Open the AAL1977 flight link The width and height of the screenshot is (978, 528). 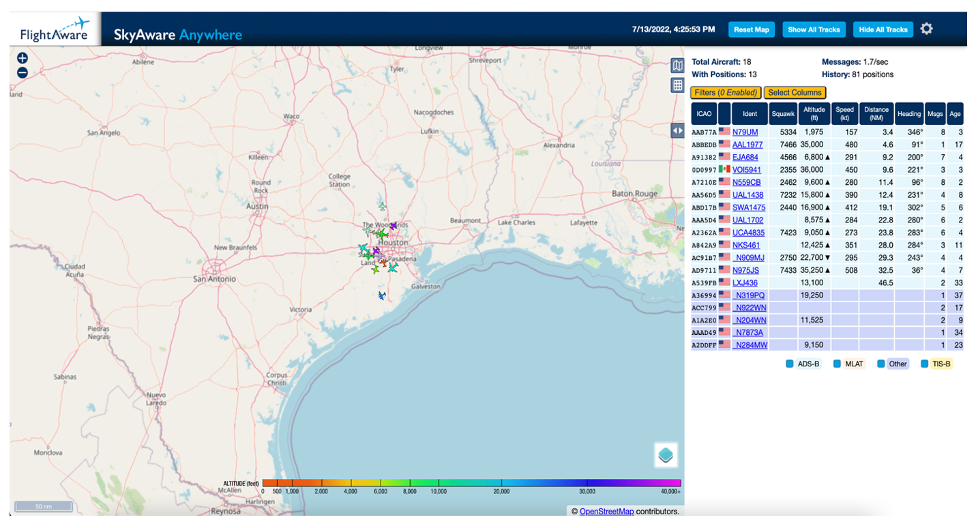(x=747, y=145)
